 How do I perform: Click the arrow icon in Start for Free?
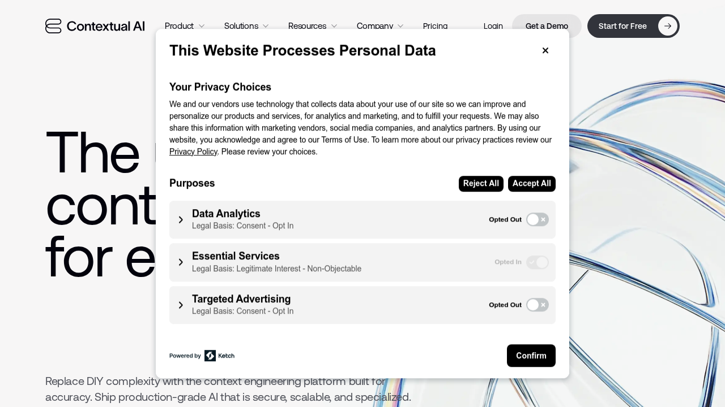click(668, 26)
